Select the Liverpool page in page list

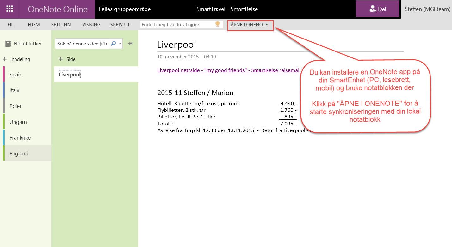pos(96,75)
